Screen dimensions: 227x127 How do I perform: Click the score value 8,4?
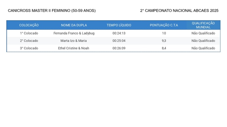pyautogui.click(x=164, y=48)
